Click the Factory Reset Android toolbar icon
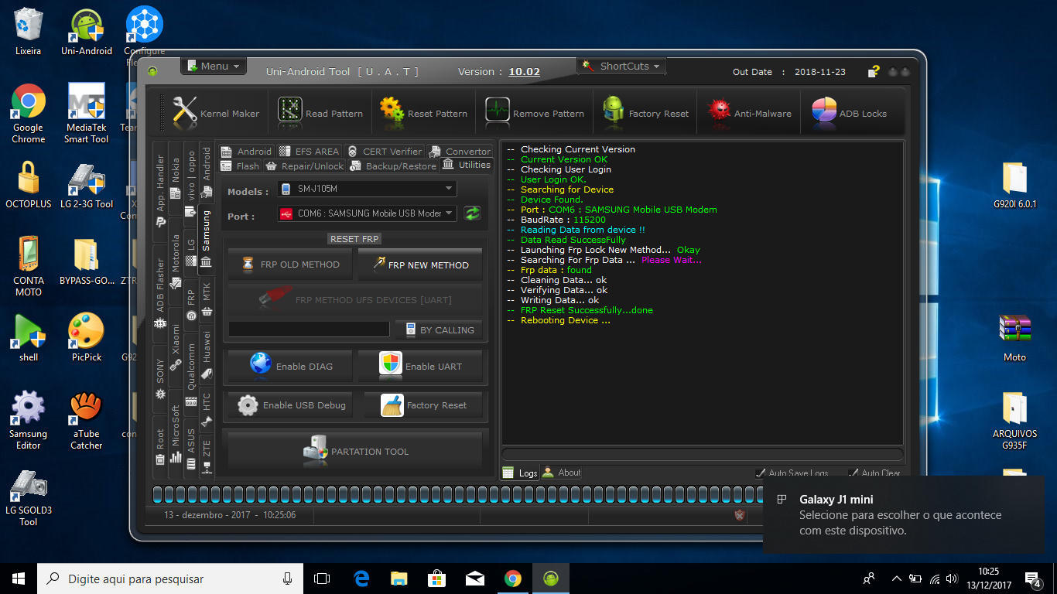Screen dimensions: 1057x594 point(645,113)
